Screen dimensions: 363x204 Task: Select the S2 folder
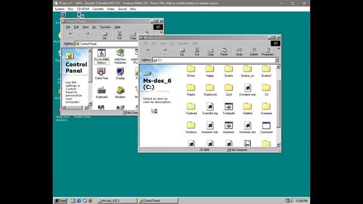click(x=266, y=90)
